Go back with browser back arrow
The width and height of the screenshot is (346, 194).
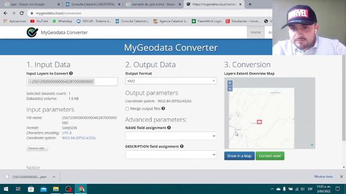point(5,13)
